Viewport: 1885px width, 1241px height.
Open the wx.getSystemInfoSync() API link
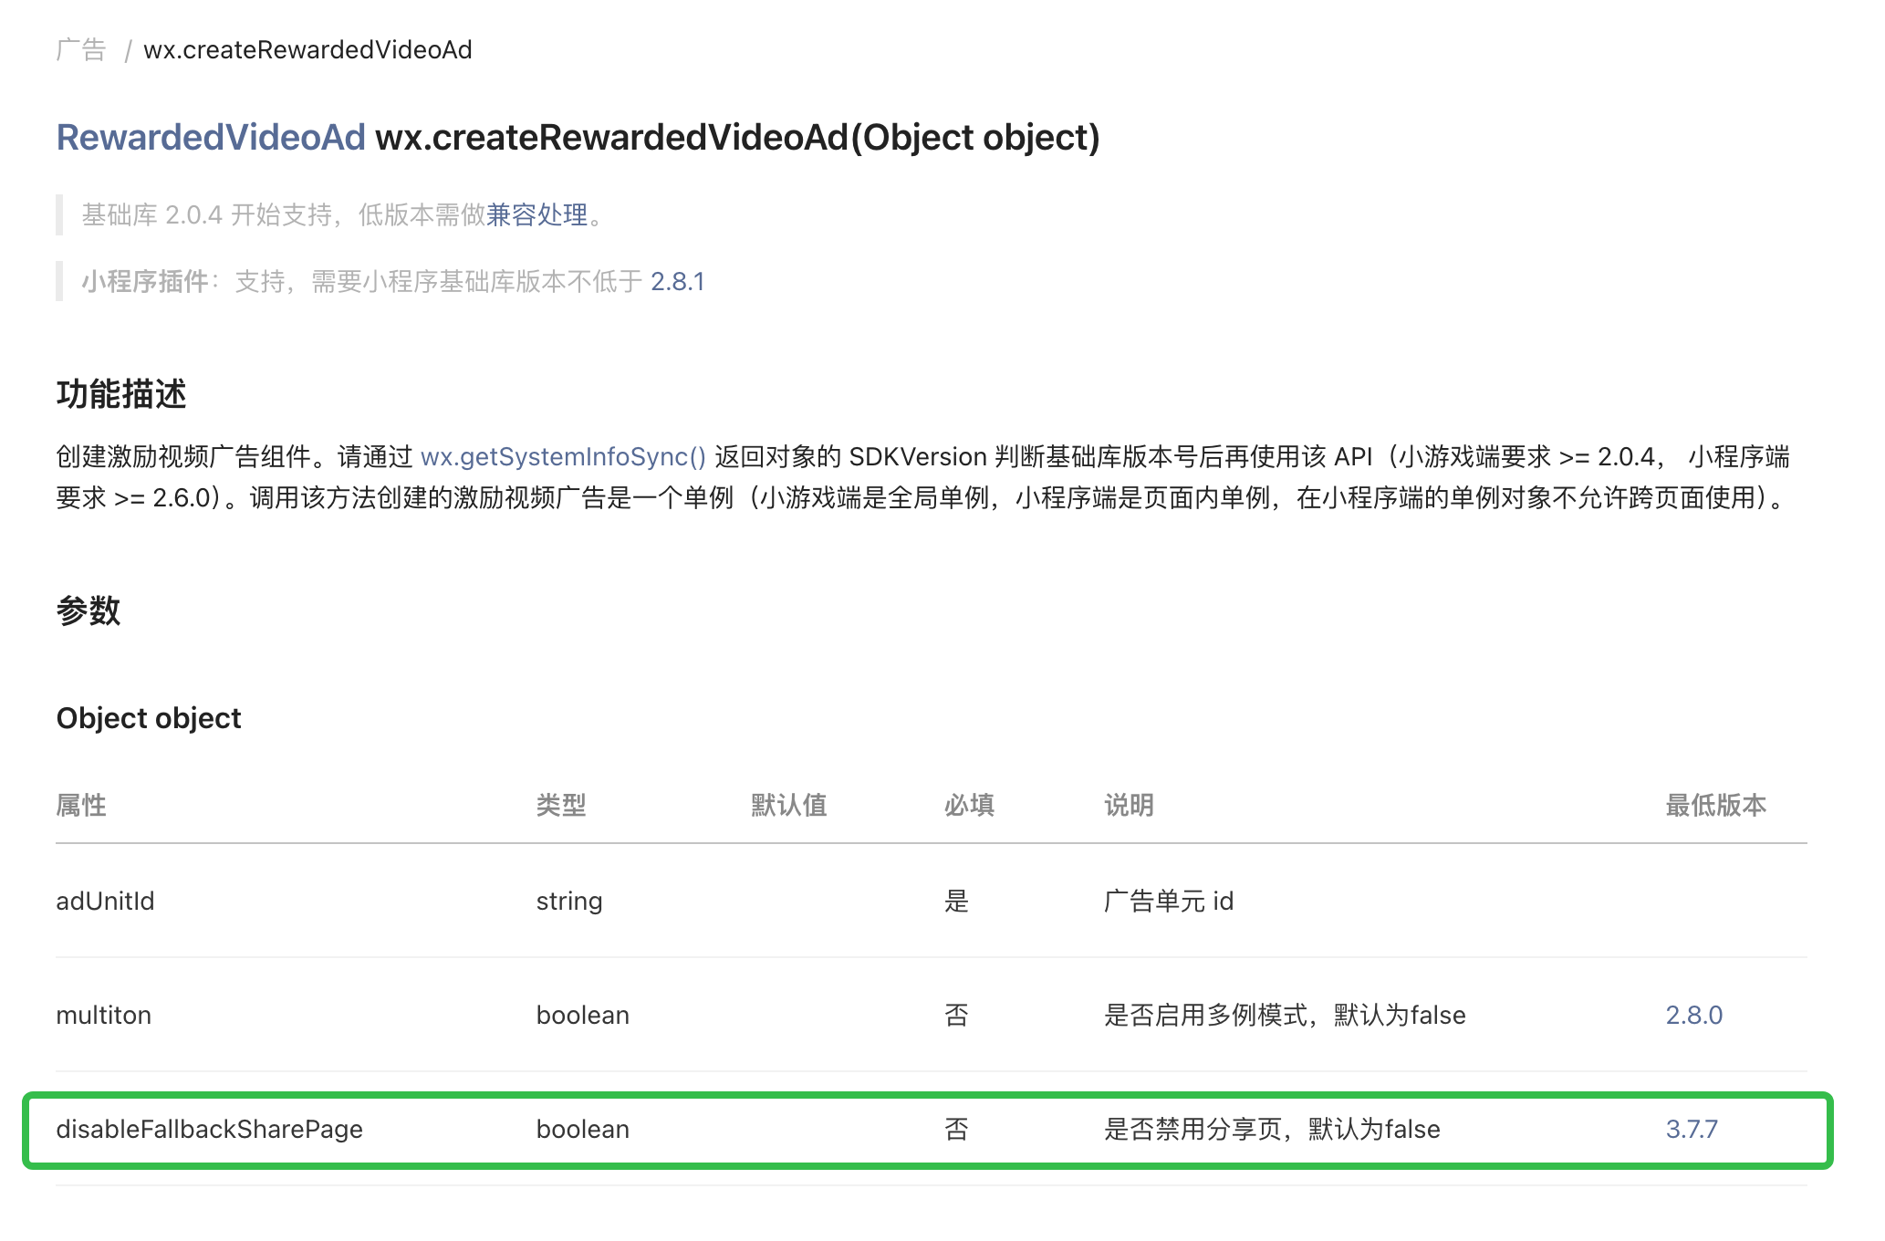pos(563,456)
